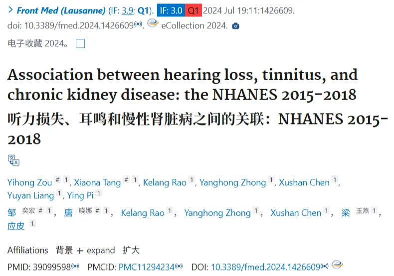Click the red Q1 quartile badge

[194, 10]
